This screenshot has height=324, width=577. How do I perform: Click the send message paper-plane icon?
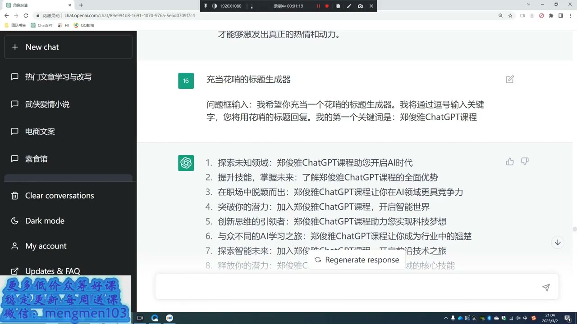tap(546, 288)
